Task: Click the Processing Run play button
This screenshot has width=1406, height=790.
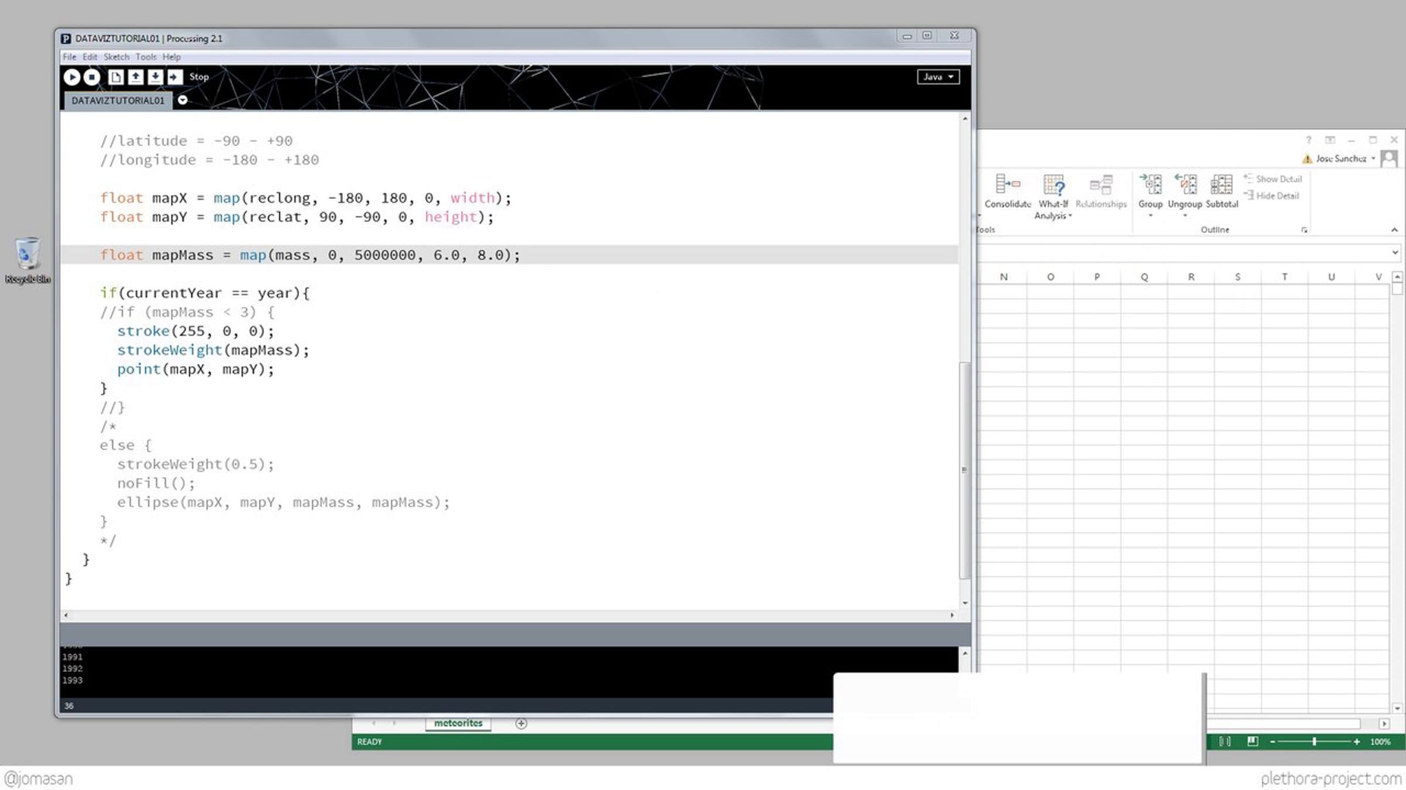Action: [71, 77]
